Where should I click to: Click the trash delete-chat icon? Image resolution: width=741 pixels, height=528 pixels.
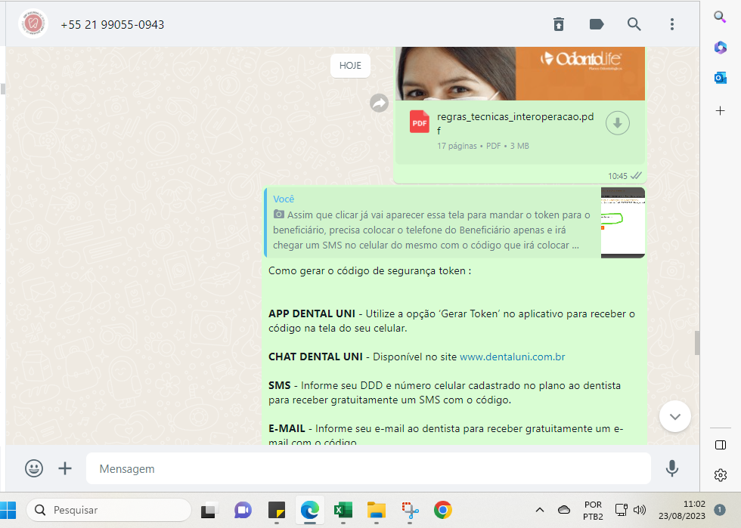pos(559,24)
